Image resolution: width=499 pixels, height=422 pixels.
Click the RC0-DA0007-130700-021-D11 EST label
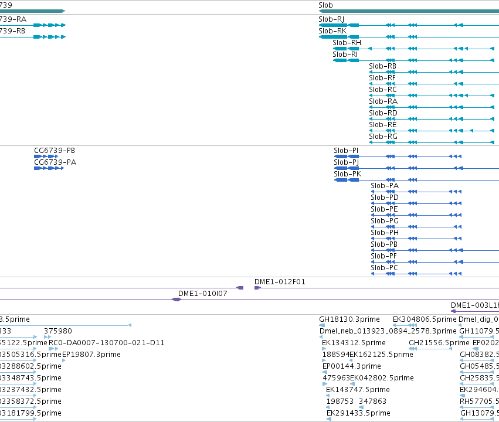tap(106, 343)
